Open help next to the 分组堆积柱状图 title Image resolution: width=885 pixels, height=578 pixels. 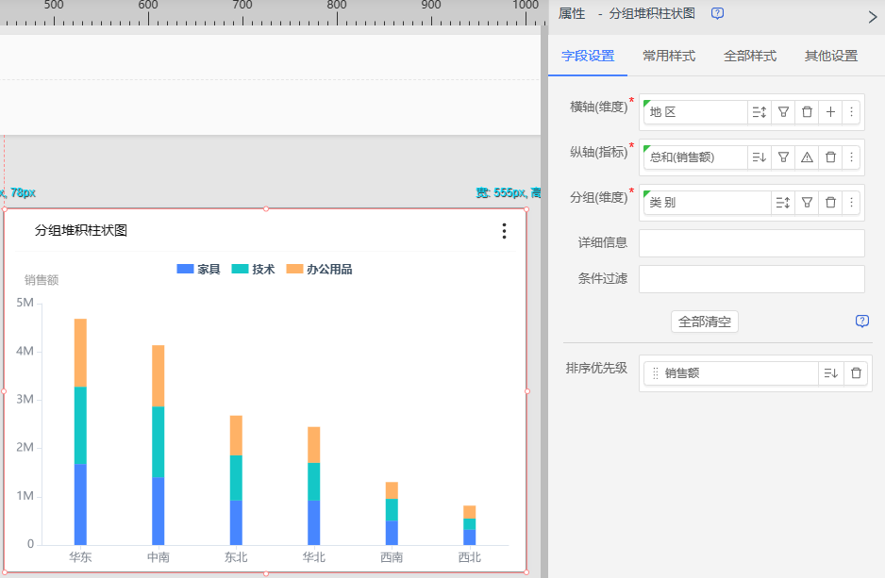pos(718,13)
